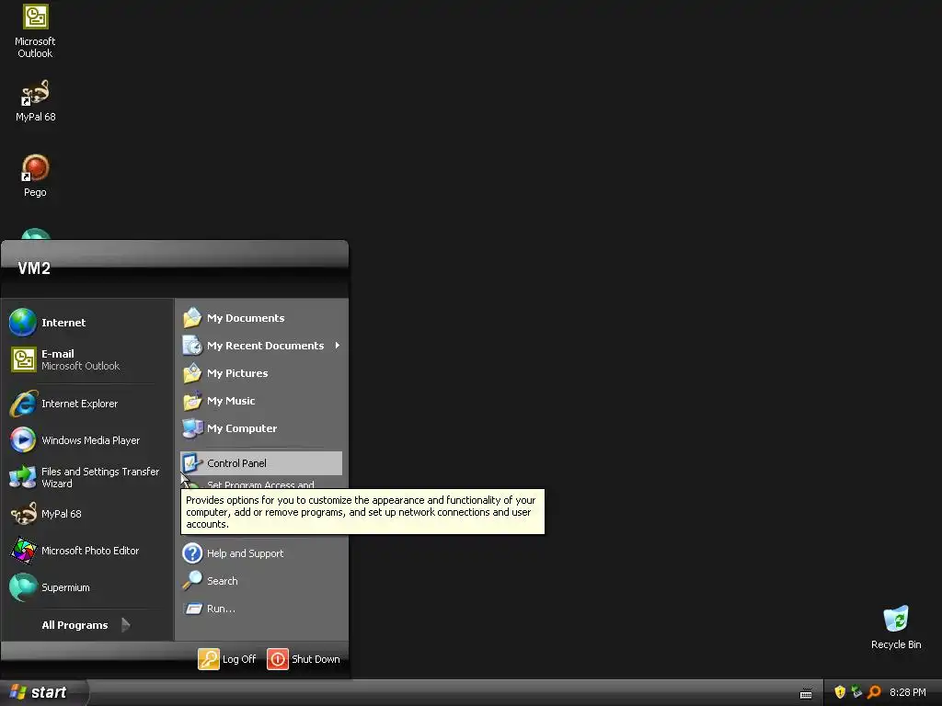Click the yellow security shield tray icon
The image size is (942, 706).
[x=840, y=692]
